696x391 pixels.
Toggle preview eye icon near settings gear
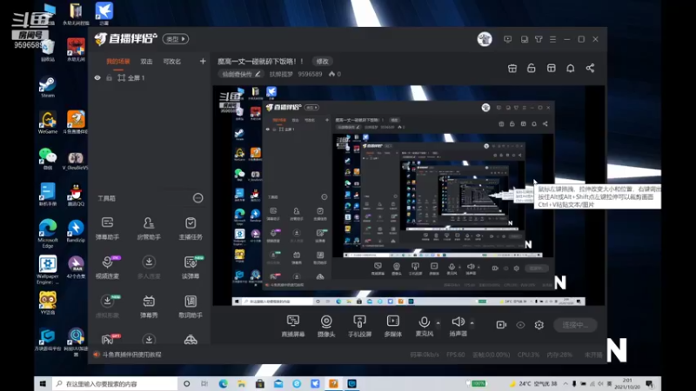pyautogui.click(x=520, y=325)
